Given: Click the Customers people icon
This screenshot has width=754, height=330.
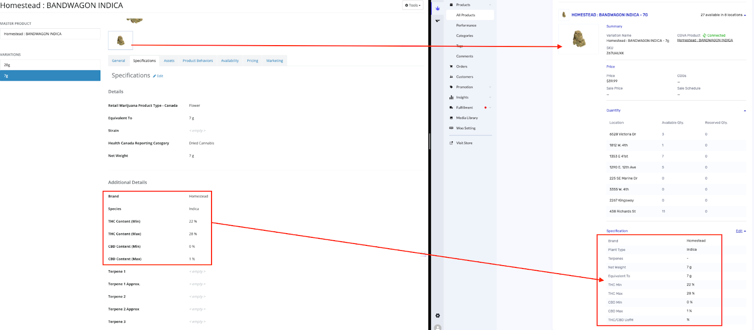Looking at the screenshot, I should coord(451,77).
